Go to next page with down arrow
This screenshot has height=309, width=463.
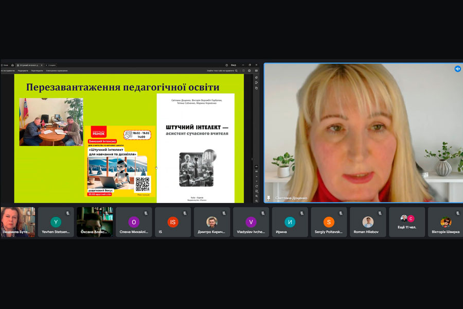coord(256,181)
